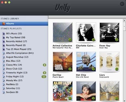Screen dimensions: 126x102
Task: Open the Charlotte Gainsbourg IRM album cover
Action: 86,32
